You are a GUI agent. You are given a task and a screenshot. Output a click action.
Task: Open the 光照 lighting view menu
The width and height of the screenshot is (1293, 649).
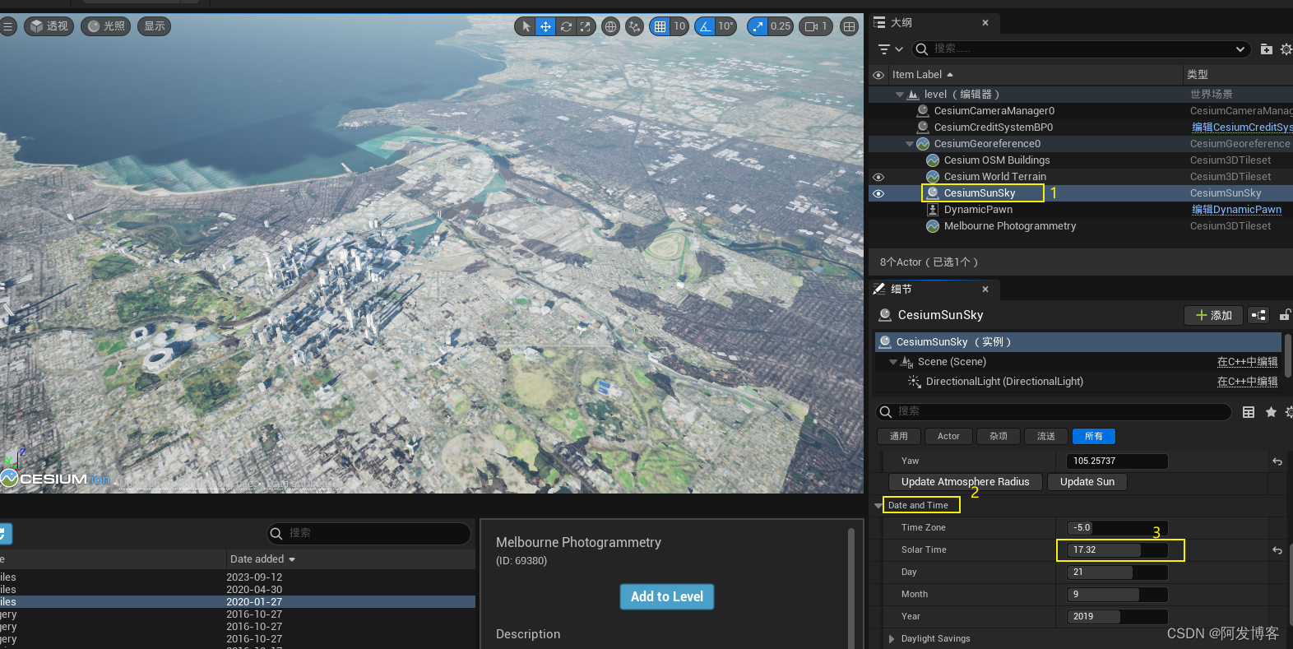tap(106, 26)
